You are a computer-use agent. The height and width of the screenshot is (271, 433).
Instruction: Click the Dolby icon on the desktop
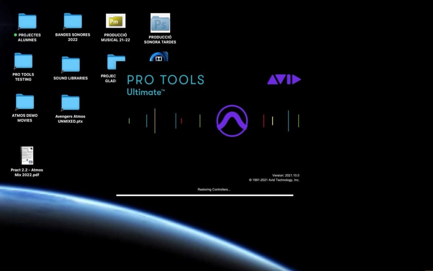tap(159, 57)
